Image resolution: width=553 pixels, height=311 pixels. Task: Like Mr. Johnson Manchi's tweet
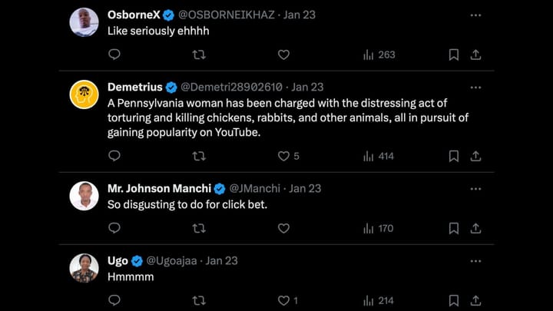coord(283,228)
